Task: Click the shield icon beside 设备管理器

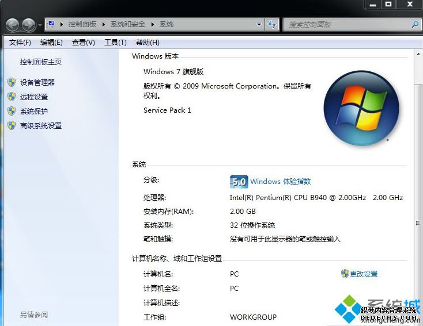Action: pyautogui.click(x=12, y=82)
